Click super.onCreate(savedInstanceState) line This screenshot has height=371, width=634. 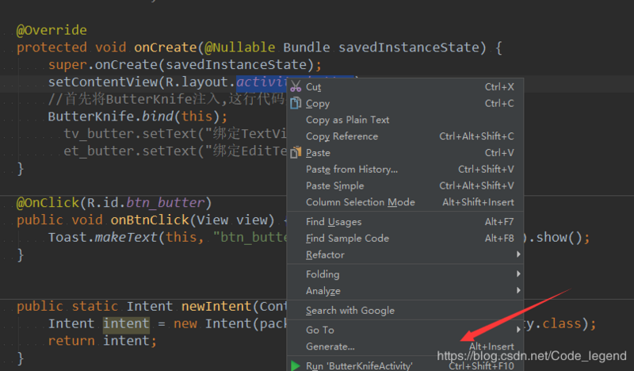pyautogui.click(x=185, y=65)
